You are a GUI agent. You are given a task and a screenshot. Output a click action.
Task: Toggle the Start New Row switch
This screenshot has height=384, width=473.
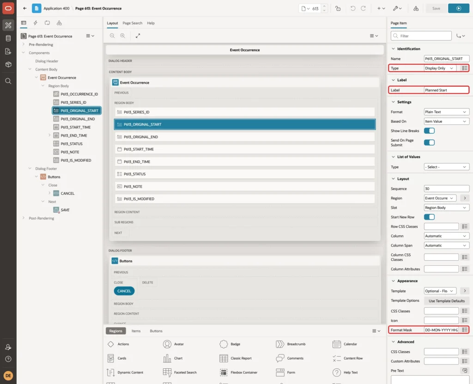point(429,217)
